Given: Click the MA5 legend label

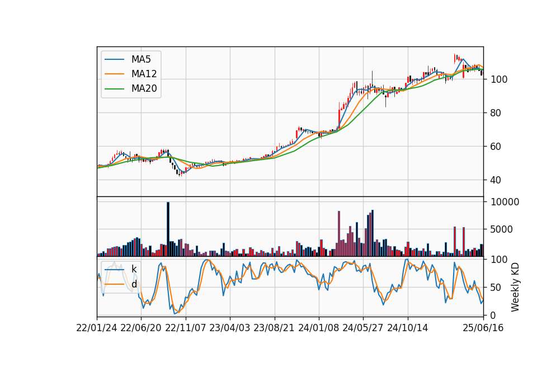Looking at the screenshot, I should tap(141, 59).
